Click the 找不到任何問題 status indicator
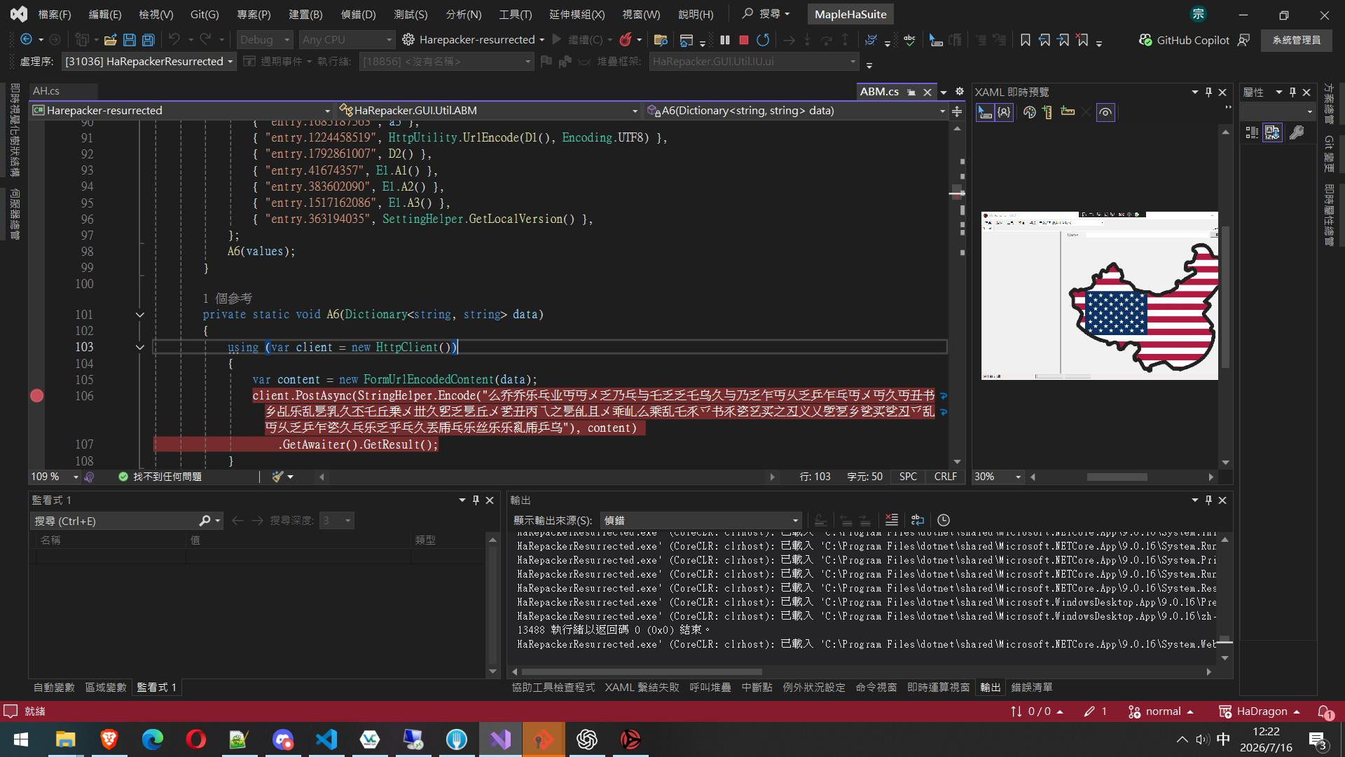This screenshot has width=1345, height=757. pyautogui.click(x=160, y=477)
